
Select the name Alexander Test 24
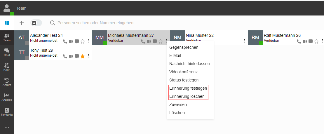(x=46, y=35)
